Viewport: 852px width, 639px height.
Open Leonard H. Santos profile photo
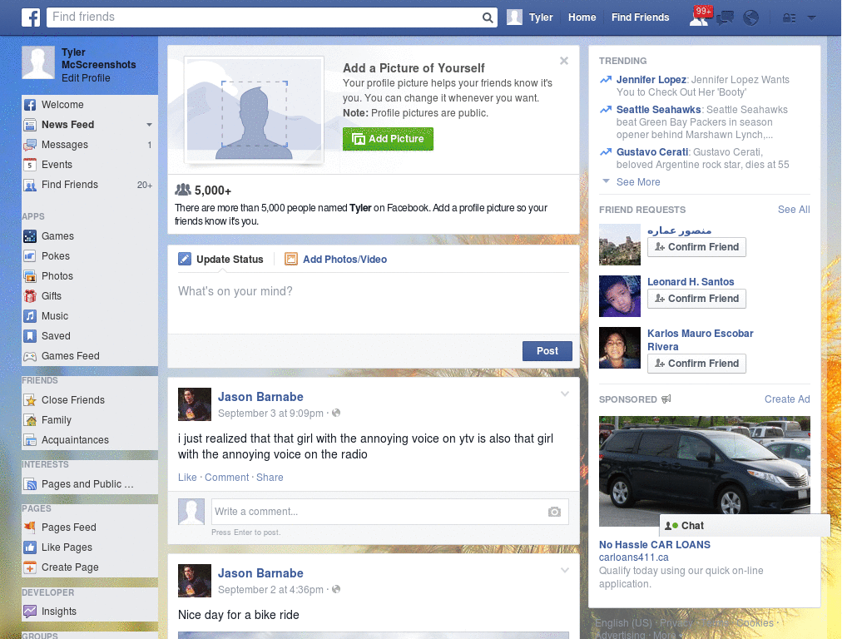point(619,296)
